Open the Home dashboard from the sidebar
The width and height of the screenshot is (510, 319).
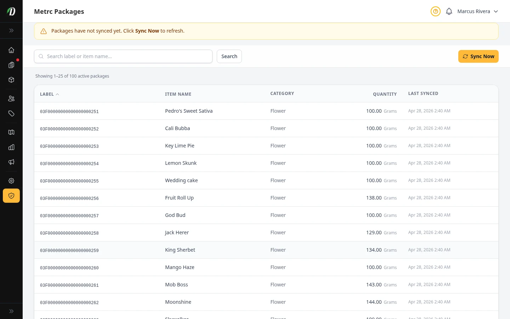pos(11,50)
